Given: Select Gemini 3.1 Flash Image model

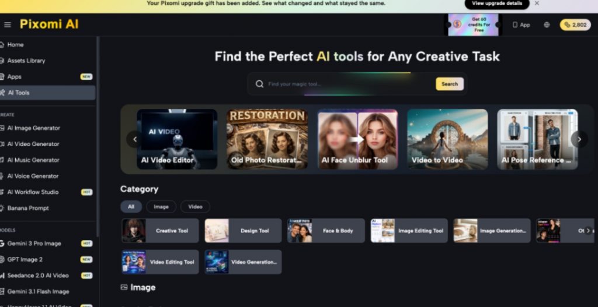Looking at the screenshot, I should click(48, 291).
